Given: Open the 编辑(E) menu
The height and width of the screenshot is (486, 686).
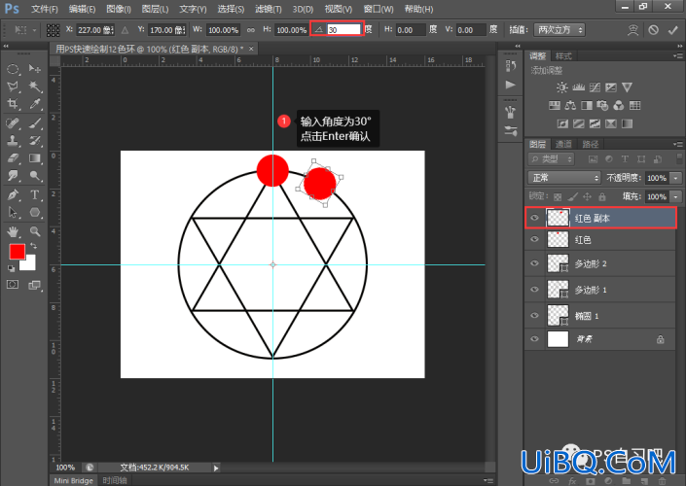Looking at the screenshot, I should point(82,9).
